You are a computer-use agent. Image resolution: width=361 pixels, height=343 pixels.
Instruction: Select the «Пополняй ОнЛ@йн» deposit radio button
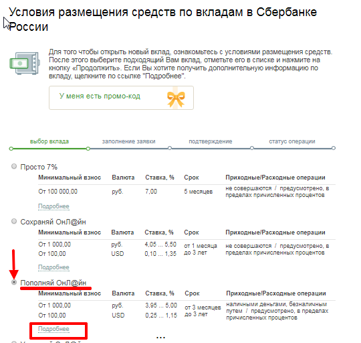coord(14,282)
